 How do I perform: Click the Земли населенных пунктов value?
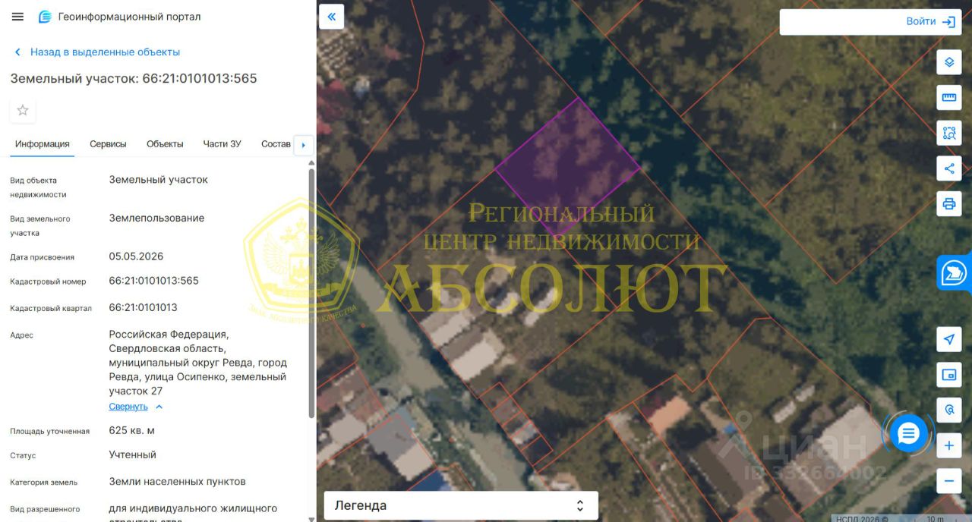(x=178, y=482)
